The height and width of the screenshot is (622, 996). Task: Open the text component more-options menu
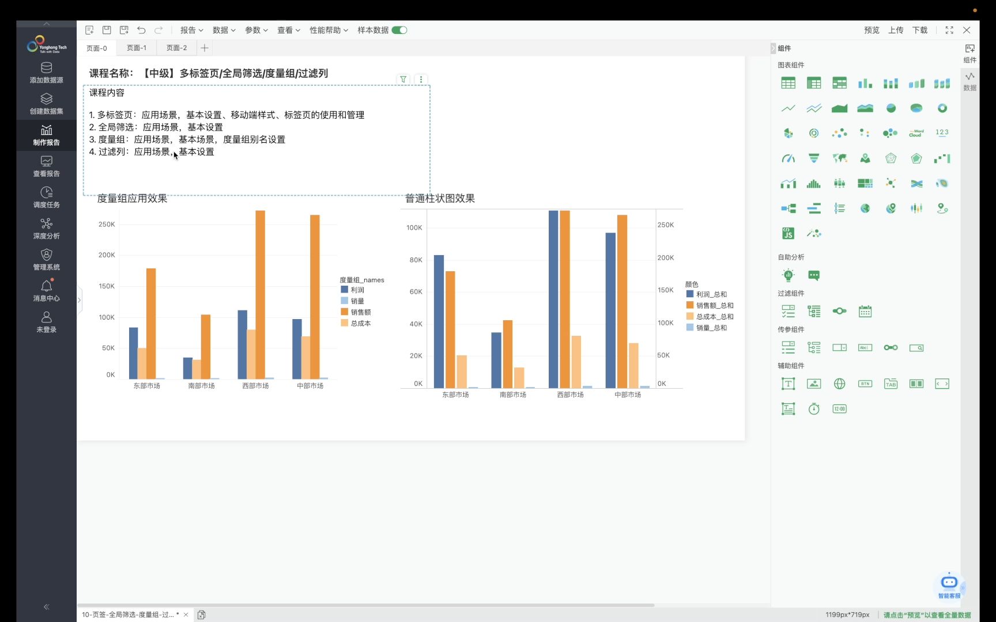[x=421, y=79]
